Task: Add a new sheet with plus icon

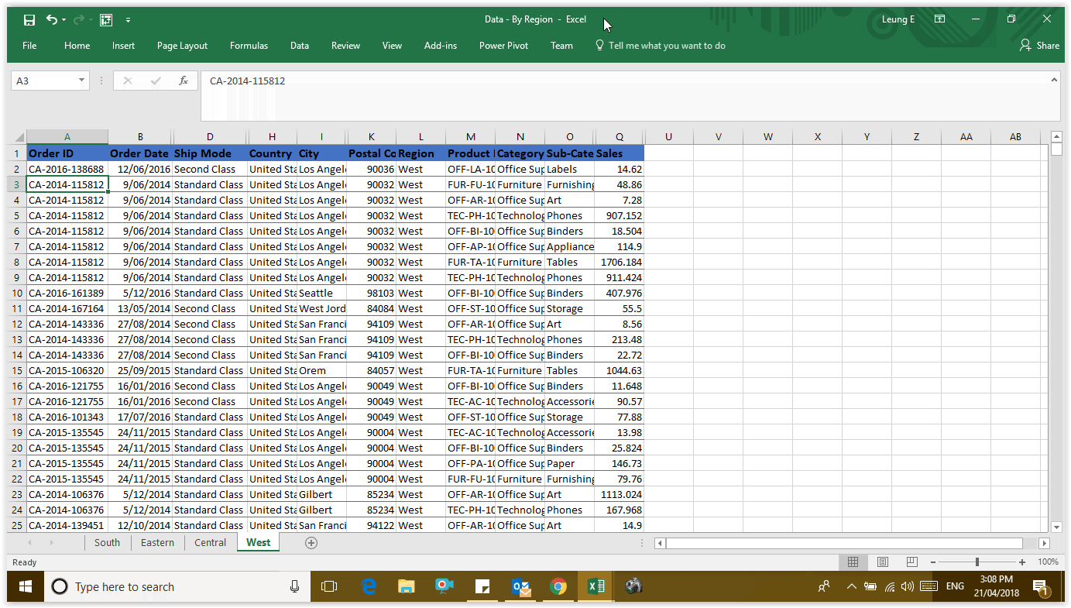Action: 311,543
